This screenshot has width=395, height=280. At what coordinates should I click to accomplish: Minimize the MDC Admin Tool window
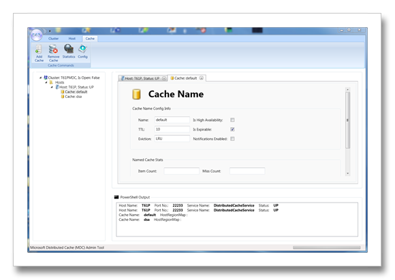(x=342, y=30)
